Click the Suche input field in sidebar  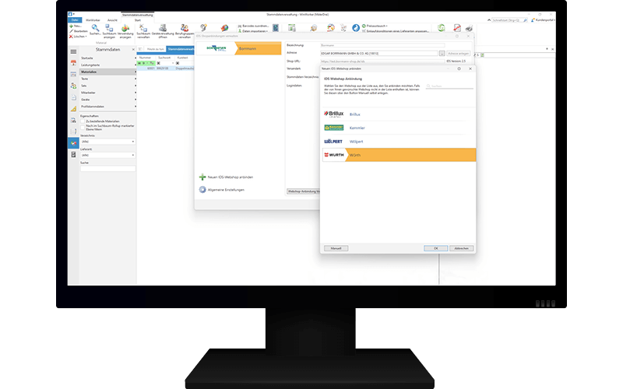tap(107, 169)
